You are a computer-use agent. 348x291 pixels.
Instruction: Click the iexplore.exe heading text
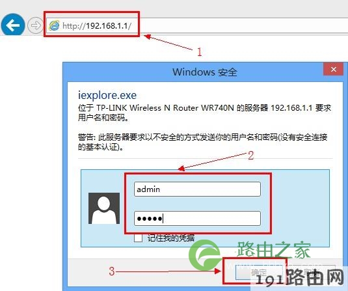(x=107, y=96)
